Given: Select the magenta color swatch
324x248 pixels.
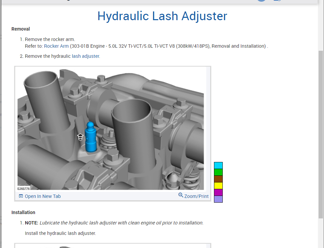Looking at the screenshot, I should (x=218, y=192).
